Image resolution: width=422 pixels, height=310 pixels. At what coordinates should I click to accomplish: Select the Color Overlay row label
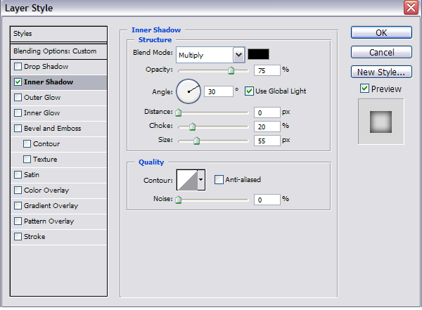(x=46, y=190)
